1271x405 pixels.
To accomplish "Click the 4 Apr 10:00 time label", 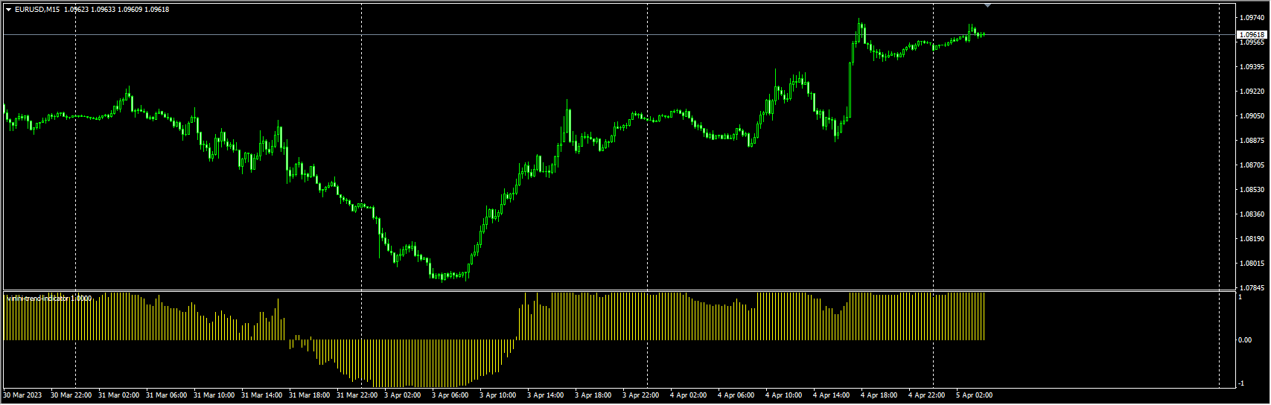I will (783, 395).
